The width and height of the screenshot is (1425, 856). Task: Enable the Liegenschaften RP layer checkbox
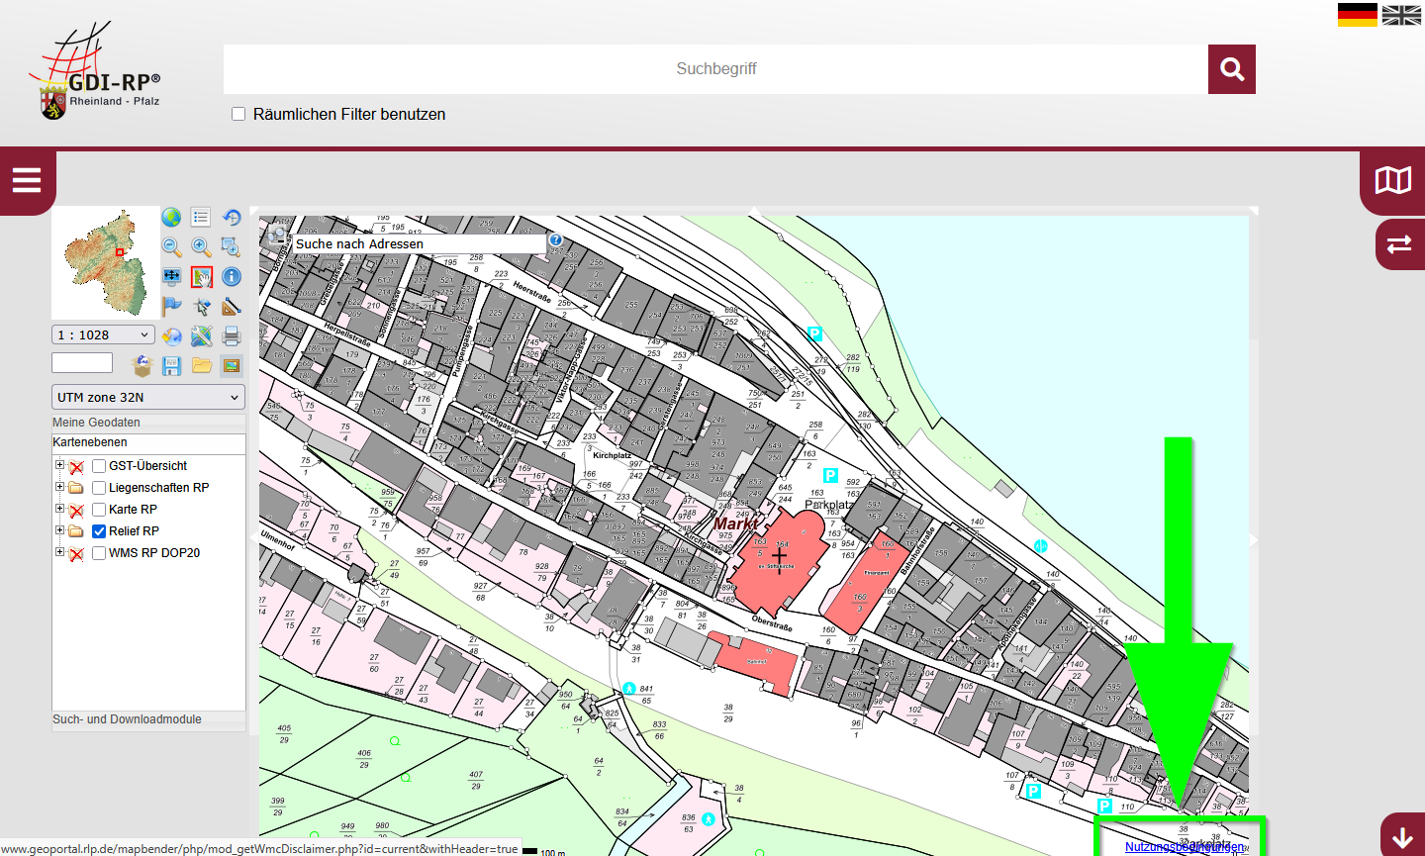[99, 488]
